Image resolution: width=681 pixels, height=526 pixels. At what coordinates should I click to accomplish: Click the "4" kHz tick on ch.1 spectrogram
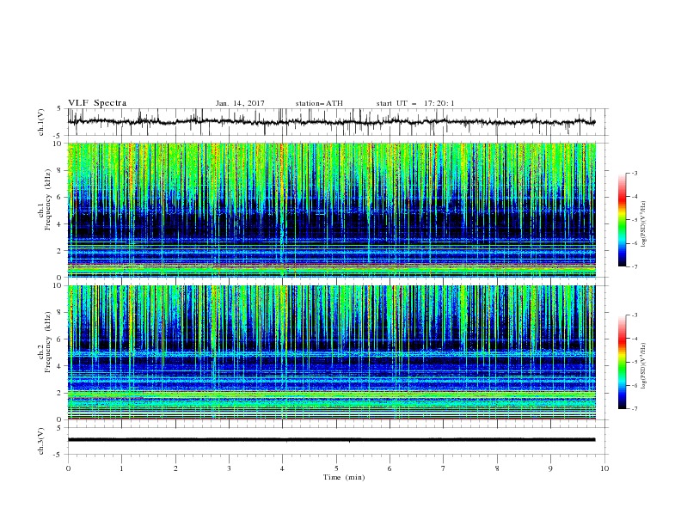pos(60,224)
